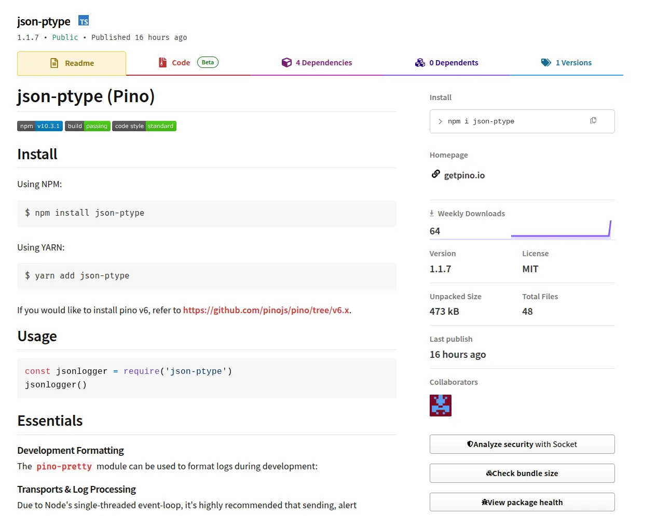Click Analyze security with Socket

(x=522, y=444)
